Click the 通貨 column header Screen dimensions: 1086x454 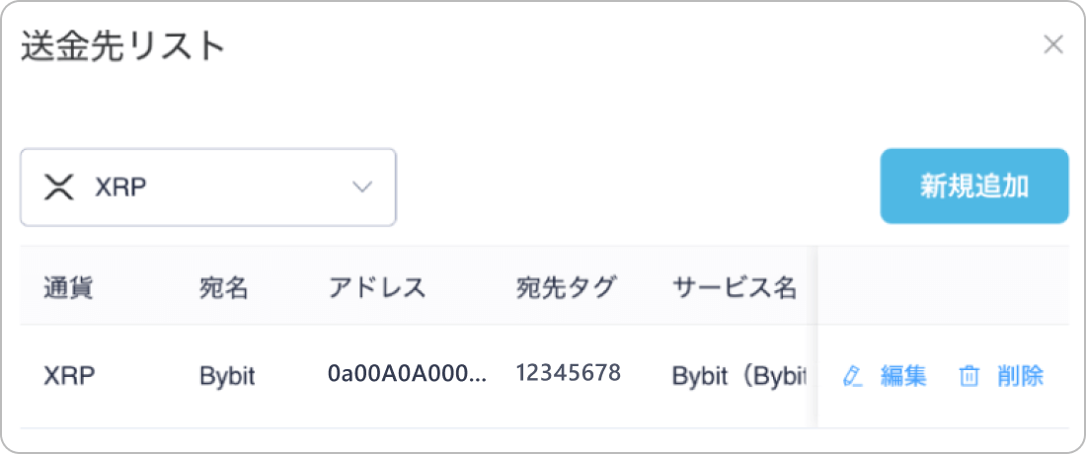68,287
